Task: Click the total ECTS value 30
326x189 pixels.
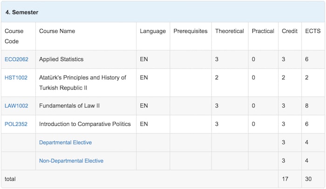Action: click(308, 179)
